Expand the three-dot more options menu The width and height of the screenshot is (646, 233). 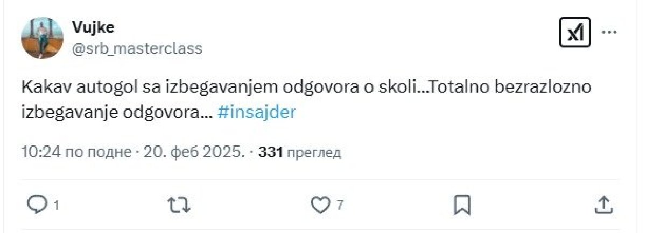coord(609,32)
